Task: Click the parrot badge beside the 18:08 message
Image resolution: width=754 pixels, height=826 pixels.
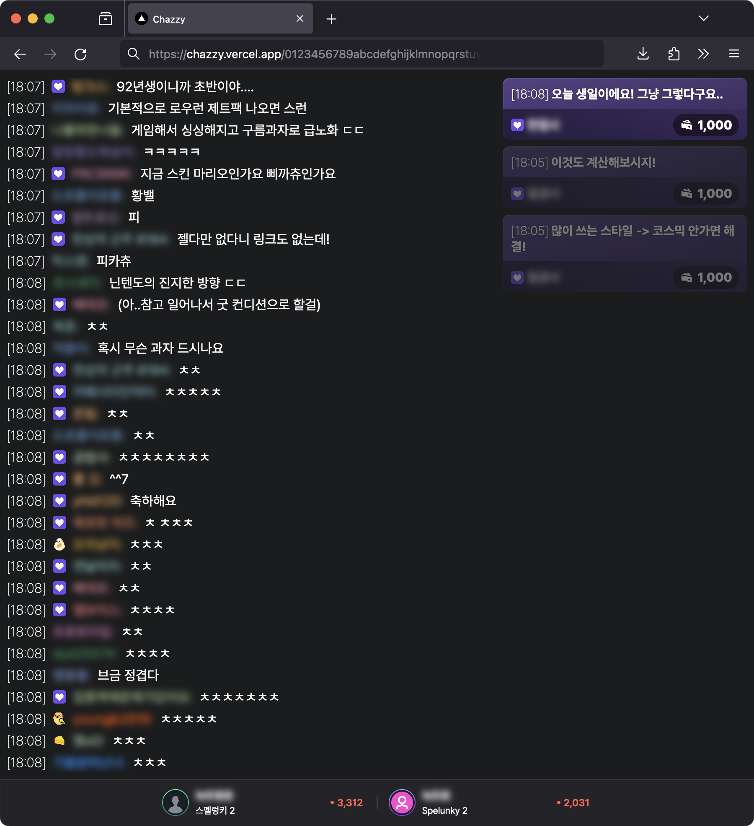Action: [x=59, y=719]
